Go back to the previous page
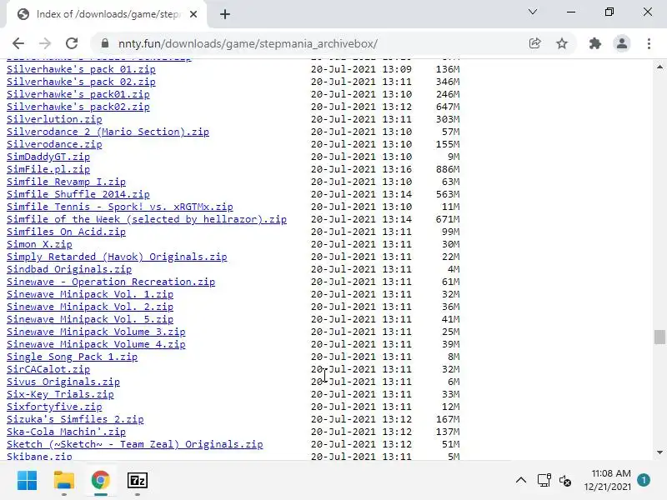The image size is (667, 500). (x=18, y=43)
